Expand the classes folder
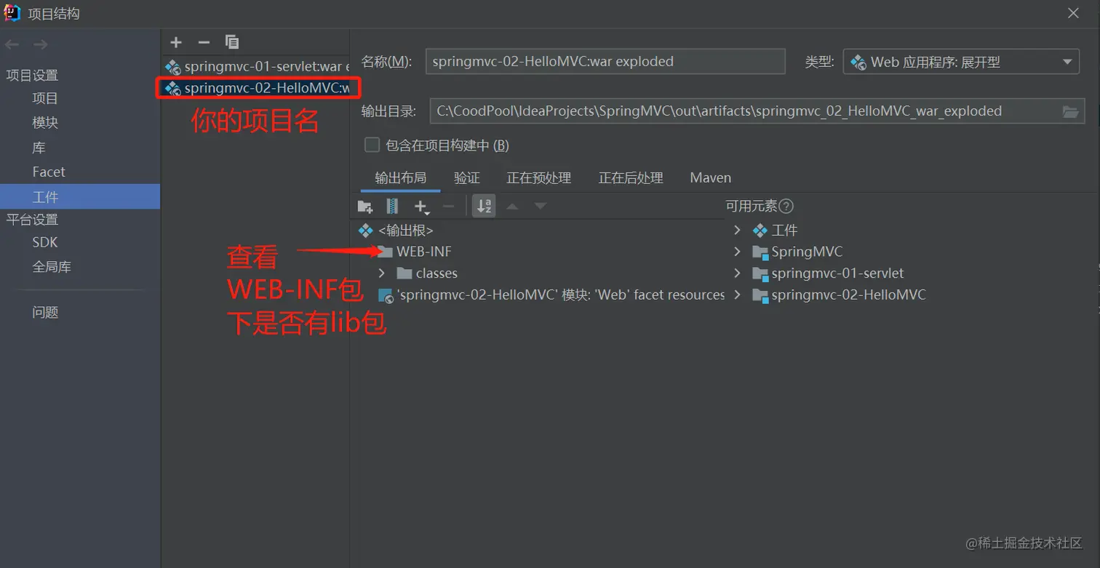The width and height of the screenshot is (1100, 568). pyautogui.click(x=382, y=273)
